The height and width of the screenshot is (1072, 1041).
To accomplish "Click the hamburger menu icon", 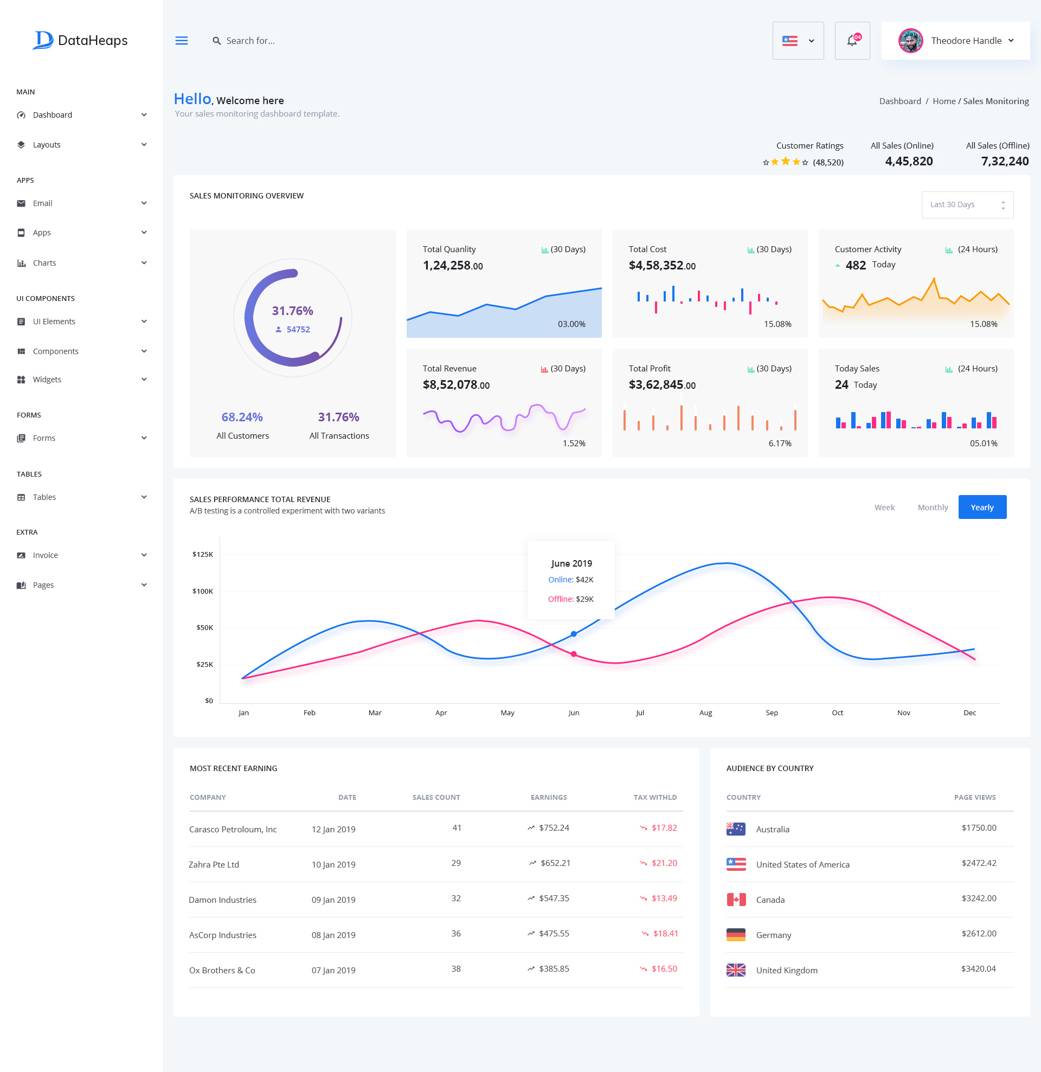I will [182, 41].
